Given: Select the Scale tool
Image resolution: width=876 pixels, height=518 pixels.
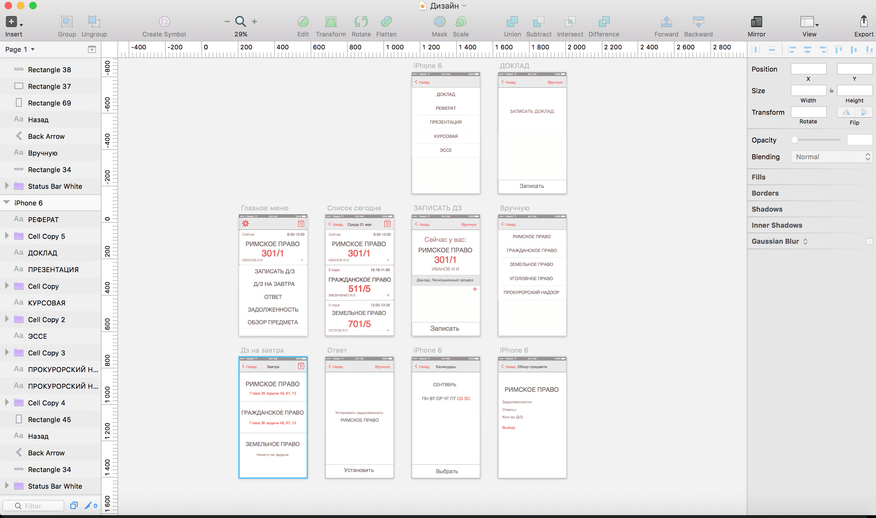Looking at the screenshot, I should (x=461, y=22).
